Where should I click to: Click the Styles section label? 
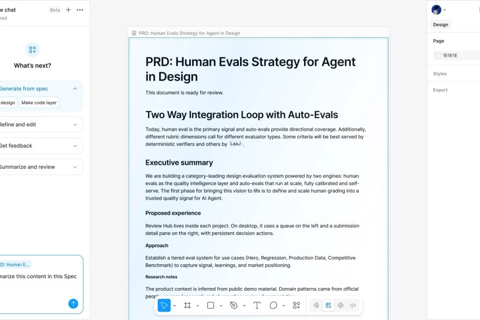pyautogui.click(x=440, y=73)
